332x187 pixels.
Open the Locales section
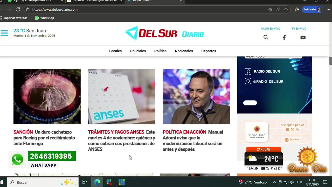[115, 51]
